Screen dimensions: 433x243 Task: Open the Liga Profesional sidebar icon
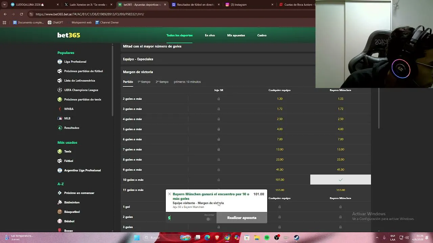(x=60, y=62)
